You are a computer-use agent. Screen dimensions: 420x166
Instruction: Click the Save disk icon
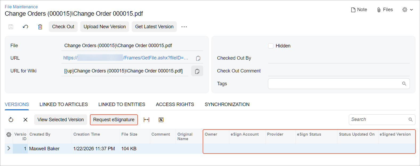11,27
